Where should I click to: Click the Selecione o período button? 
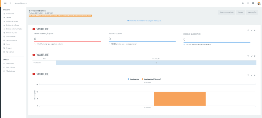pyautogui.click(x=227, y=12)
